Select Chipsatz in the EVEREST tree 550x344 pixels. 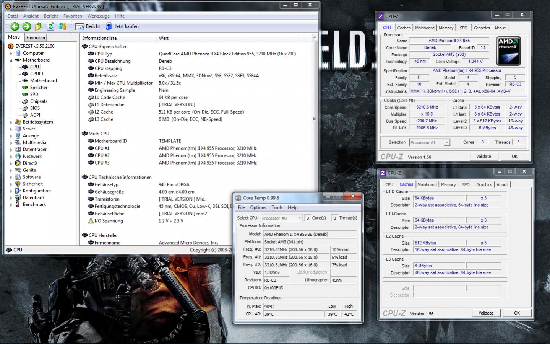tap(39, 101)
